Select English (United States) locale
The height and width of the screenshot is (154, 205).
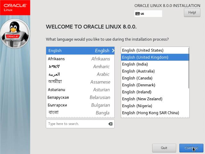click(x=154, y=50)
